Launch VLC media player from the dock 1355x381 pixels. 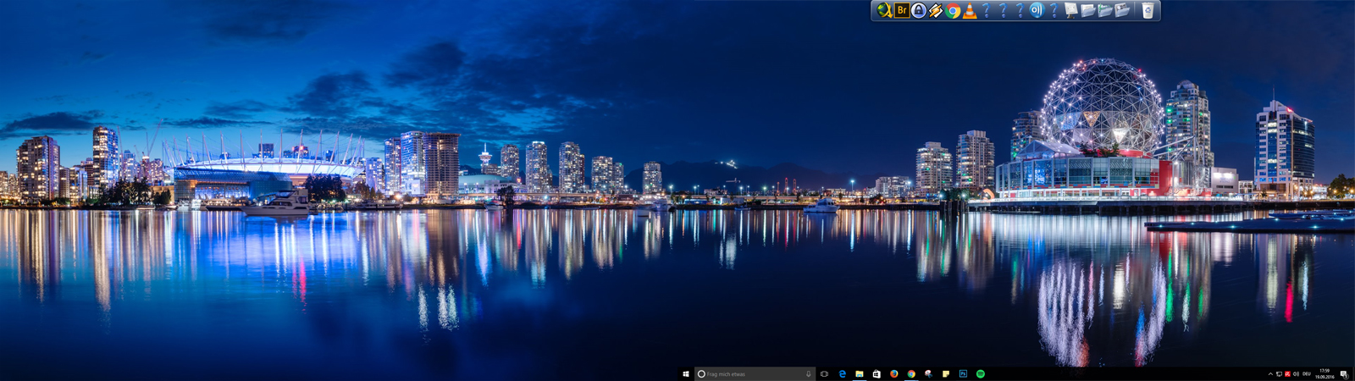970,10
